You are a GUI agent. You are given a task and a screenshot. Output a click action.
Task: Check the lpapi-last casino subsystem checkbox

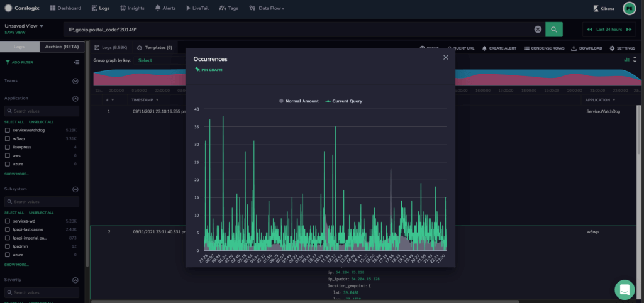[8, 229]
